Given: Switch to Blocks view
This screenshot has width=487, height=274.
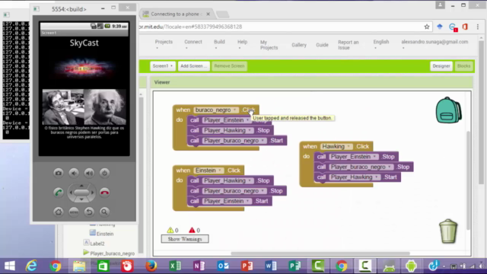Looking at the screenshot, I should coord(463,66).
